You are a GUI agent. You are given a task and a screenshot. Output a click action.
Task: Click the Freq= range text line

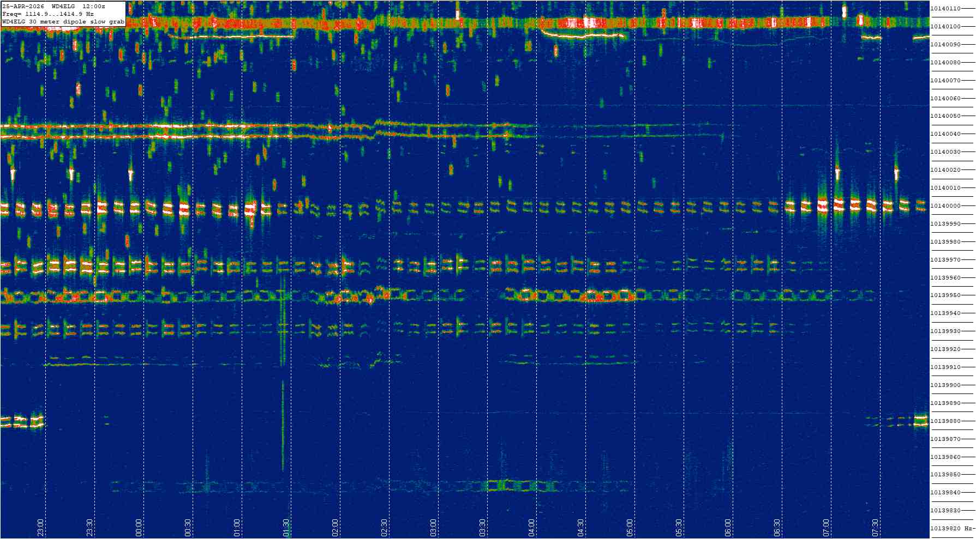48,14
